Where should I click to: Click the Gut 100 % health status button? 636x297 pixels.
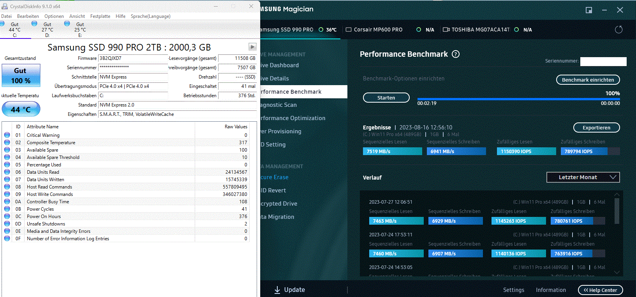click(x=21, y=75)
